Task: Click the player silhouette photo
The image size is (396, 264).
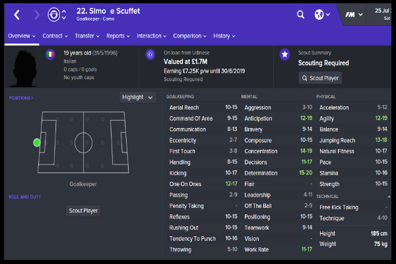Action: (24, 68)
